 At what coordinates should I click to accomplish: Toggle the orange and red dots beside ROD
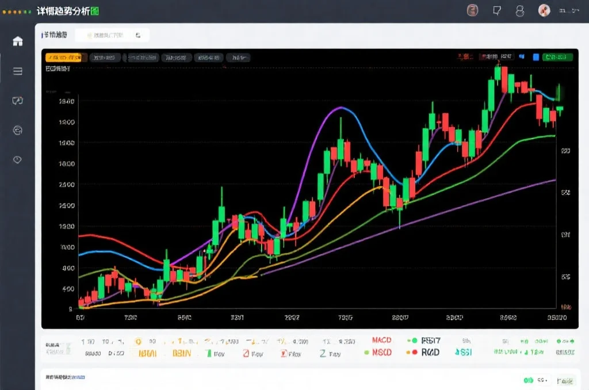point(411,352)
